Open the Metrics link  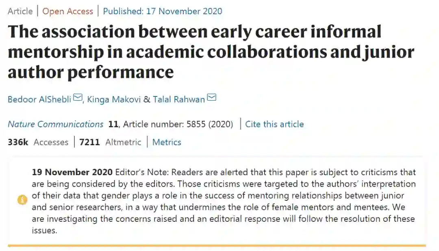click(x=167, y=142)
